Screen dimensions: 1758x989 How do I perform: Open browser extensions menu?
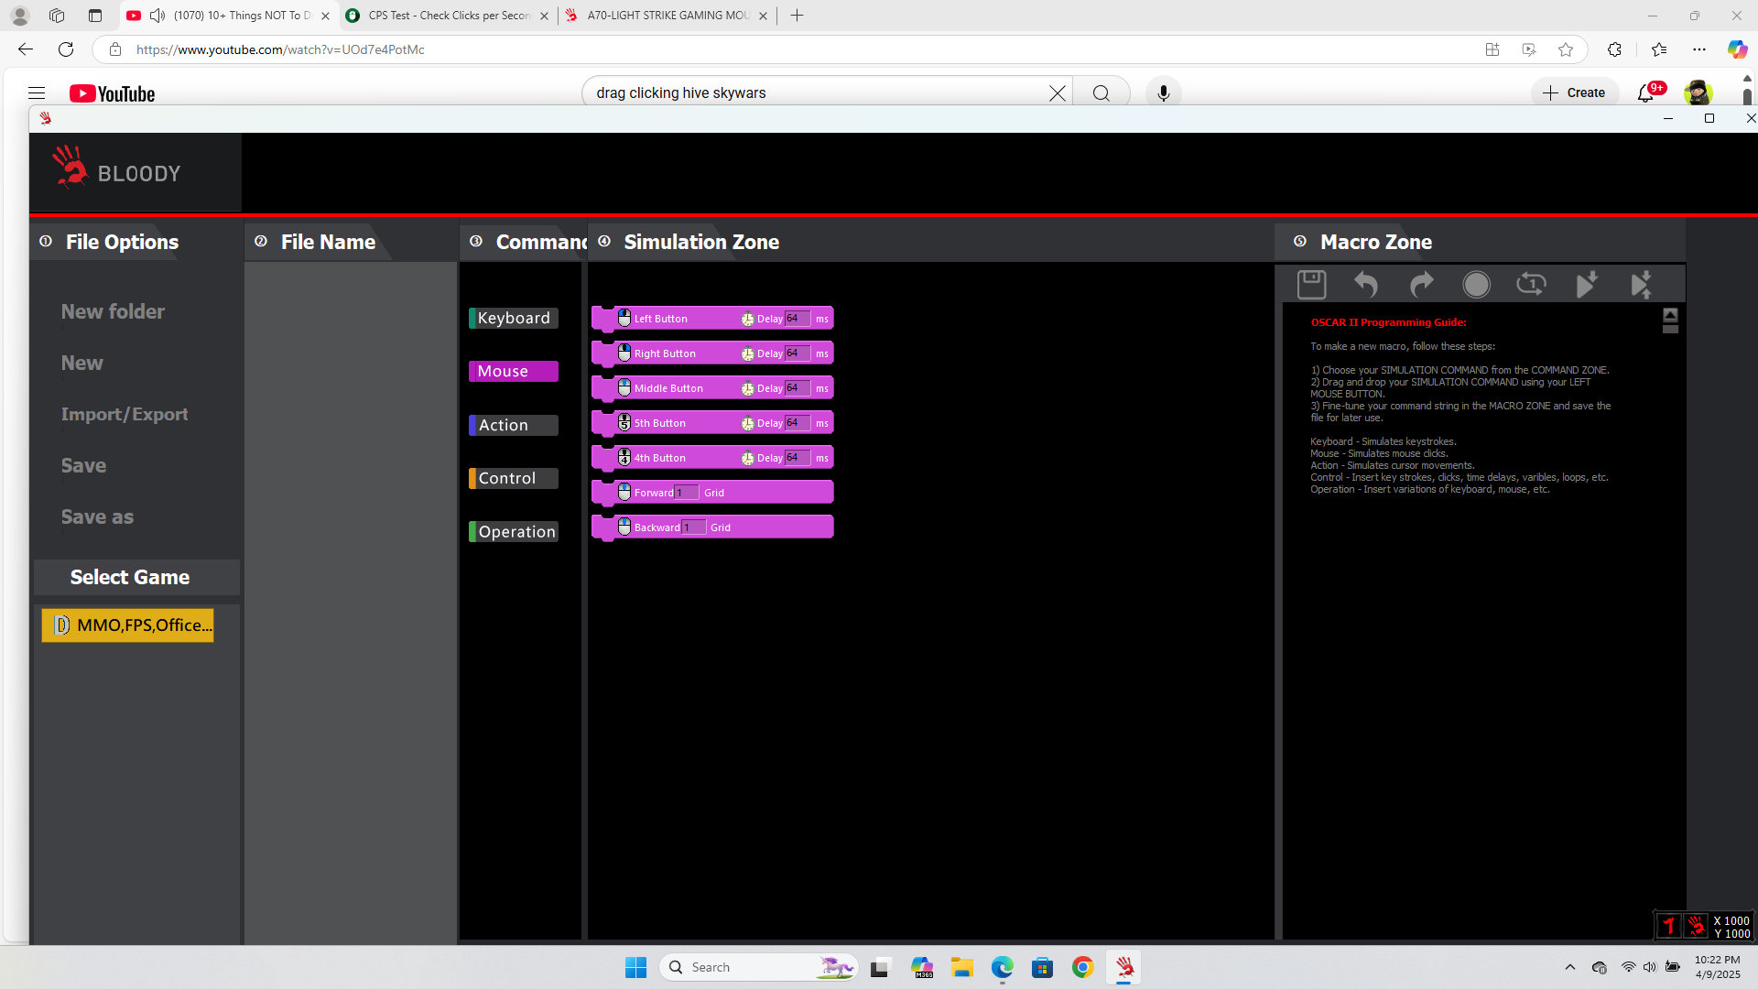[1614, 49]
